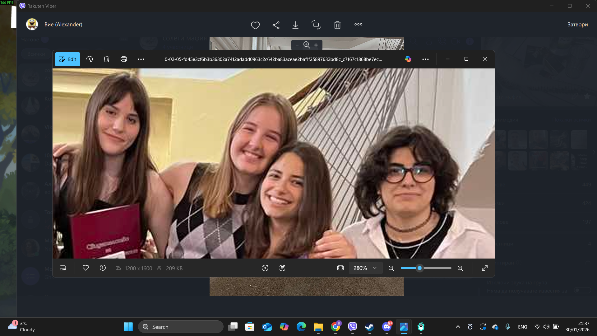Start a visual search on the image
597x336 pixels.
tap(265, 268)
